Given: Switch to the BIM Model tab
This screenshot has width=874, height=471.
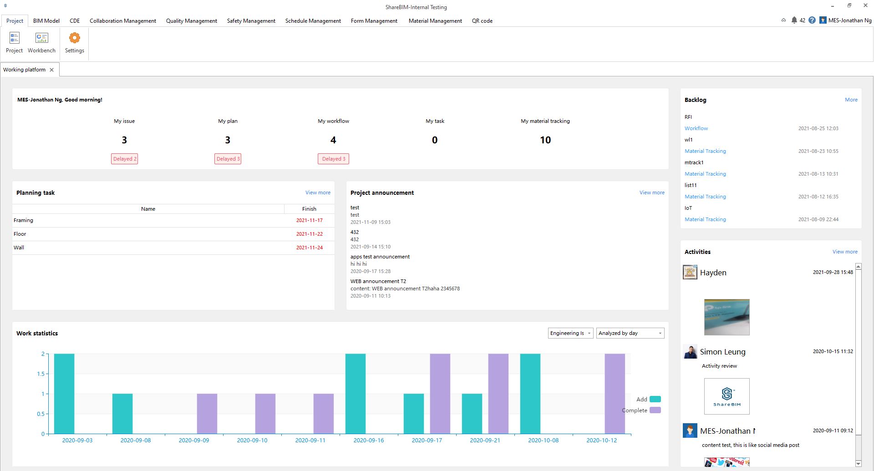Looking at the screenshot, I should 46,21.
